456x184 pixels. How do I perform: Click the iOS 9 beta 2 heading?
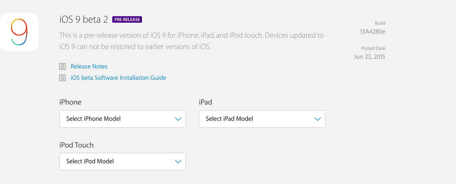(x=83, y=19)
